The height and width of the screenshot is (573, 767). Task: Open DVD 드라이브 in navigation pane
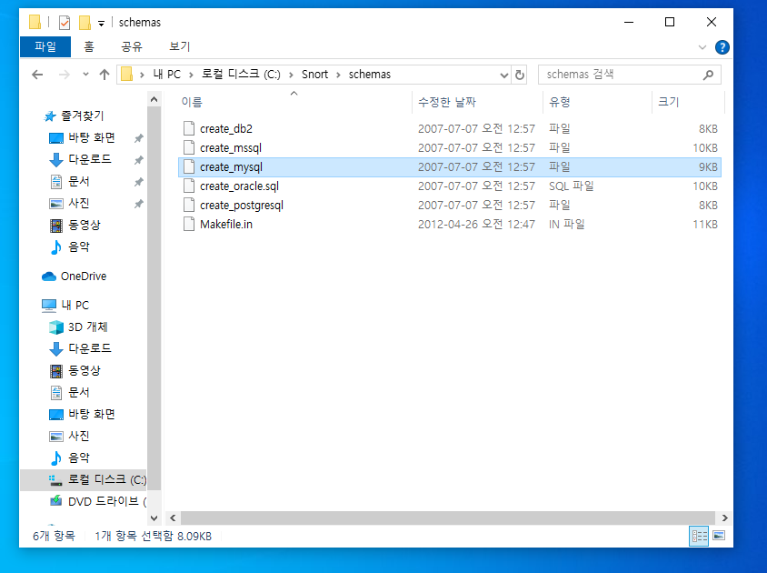(x=106, y=501)
